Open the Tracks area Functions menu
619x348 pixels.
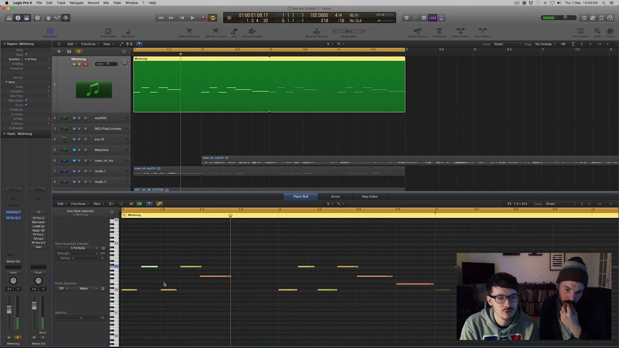[89, 44]
